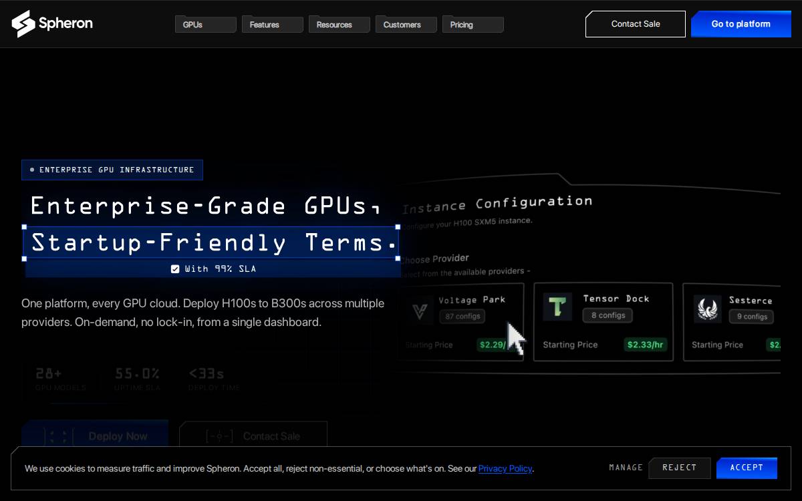Open the Features menu
The image size is (802, 501).
(x=273, y=25)
